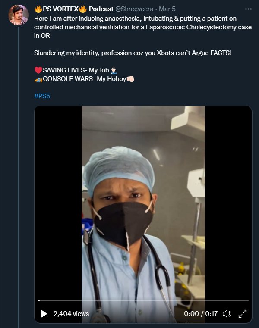Play the video with the play button
The height and width of the screenshot is (328, 259).
(44, 314)
